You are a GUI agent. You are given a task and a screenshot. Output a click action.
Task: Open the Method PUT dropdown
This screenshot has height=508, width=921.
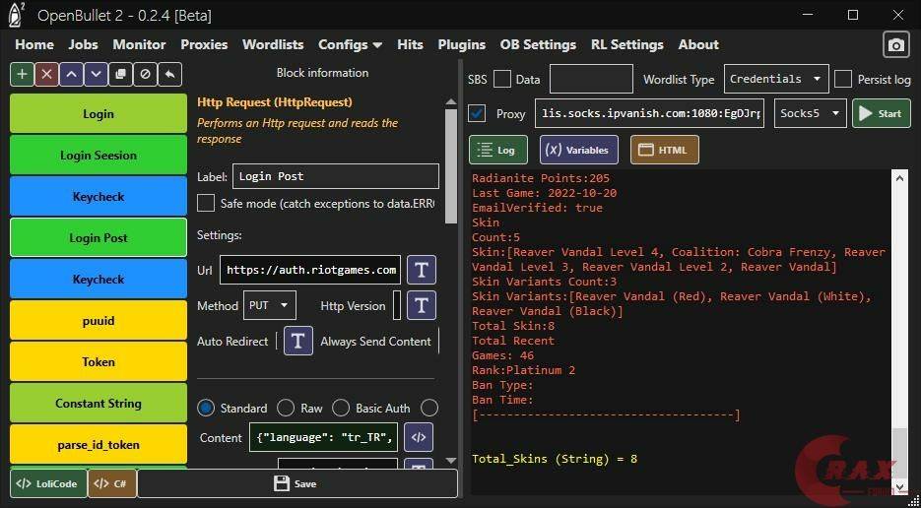(270, 305)
